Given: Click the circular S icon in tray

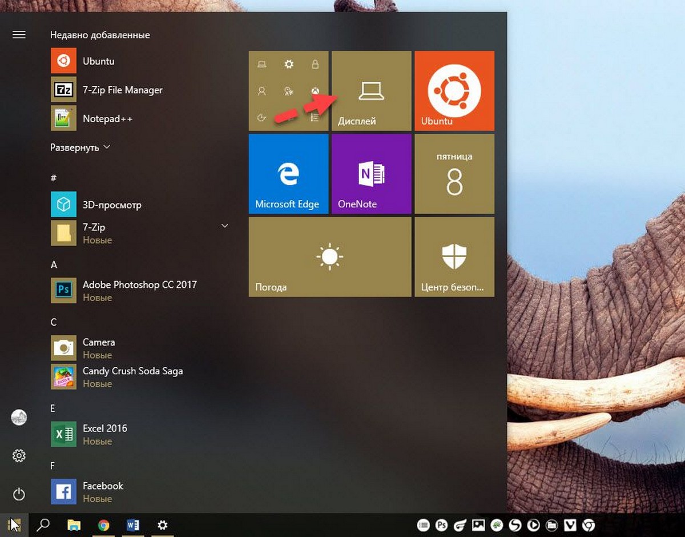Looking at the screenshot, I should (515, 524).
